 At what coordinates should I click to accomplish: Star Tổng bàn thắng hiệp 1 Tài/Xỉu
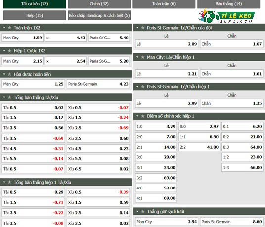9,182
